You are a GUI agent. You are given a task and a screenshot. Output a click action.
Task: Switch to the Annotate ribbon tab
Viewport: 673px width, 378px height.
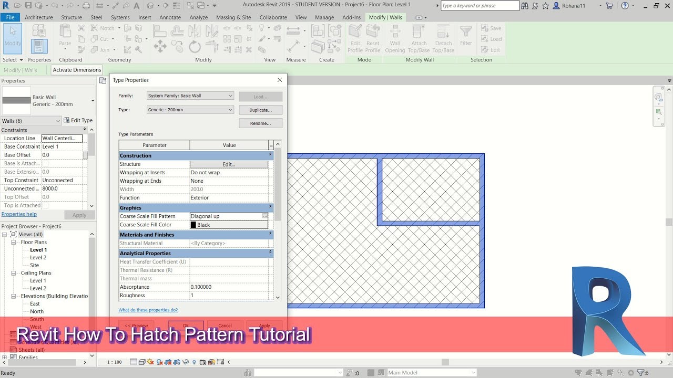(170, 17)
